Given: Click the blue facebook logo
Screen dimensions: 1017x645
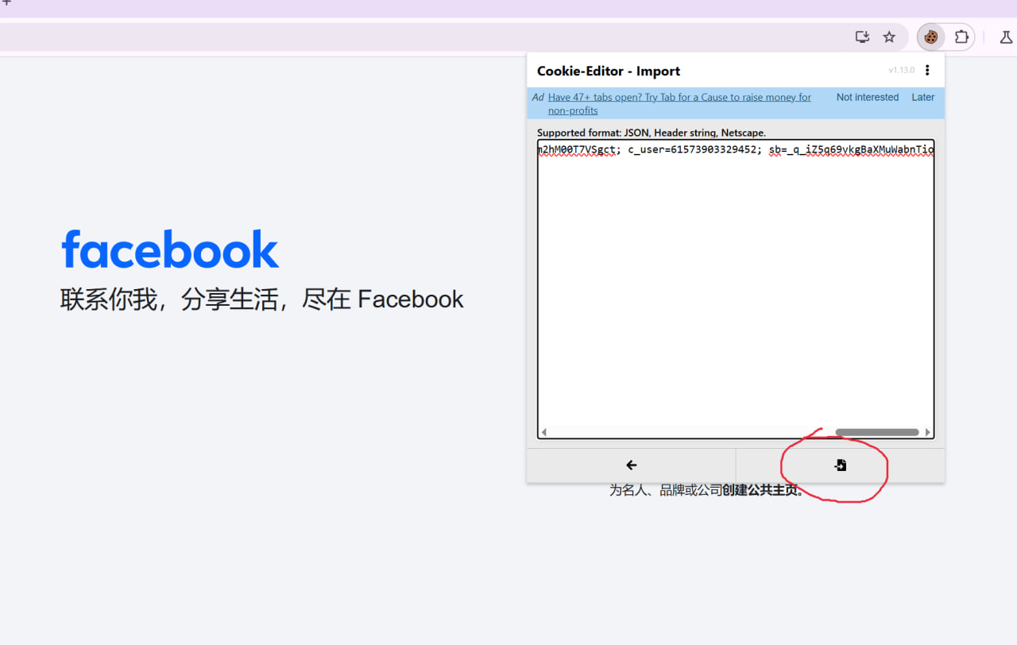Looking at the screenshot, I should (170, 249).
